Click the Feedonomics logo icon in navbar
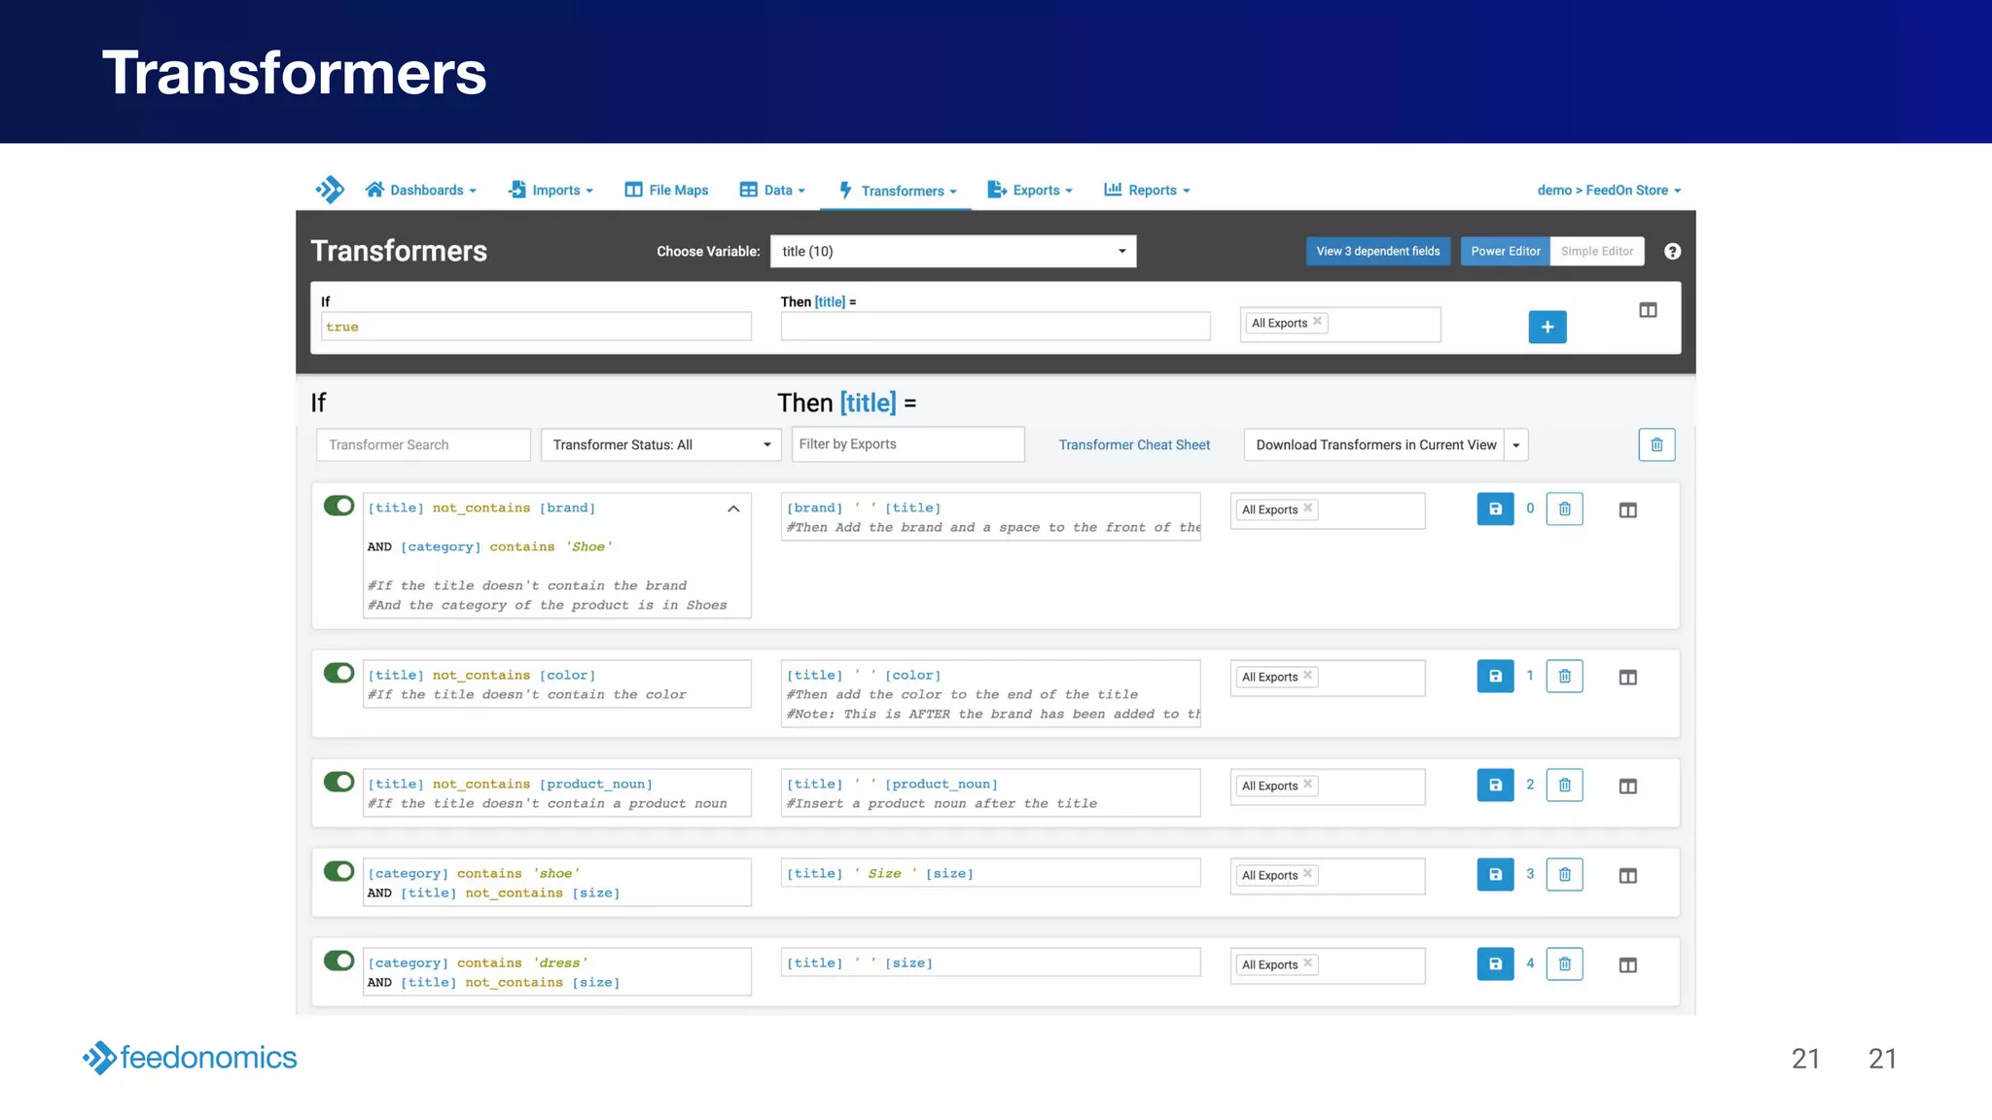Screen dimensions: 1992x1120 pos(330,190)
